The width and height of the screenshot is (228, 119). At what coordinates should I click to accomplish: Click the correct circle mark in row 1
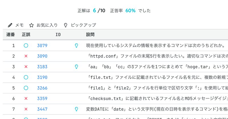26,45
